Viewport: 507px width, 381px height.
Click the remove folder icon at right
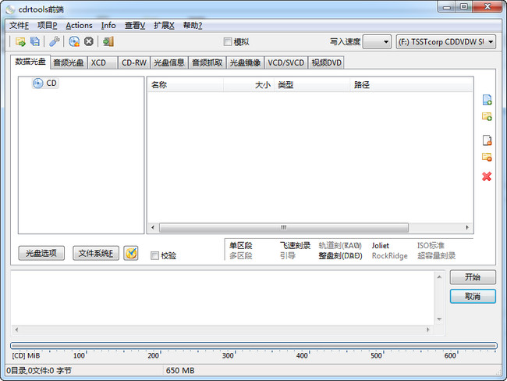click(487, 157)
